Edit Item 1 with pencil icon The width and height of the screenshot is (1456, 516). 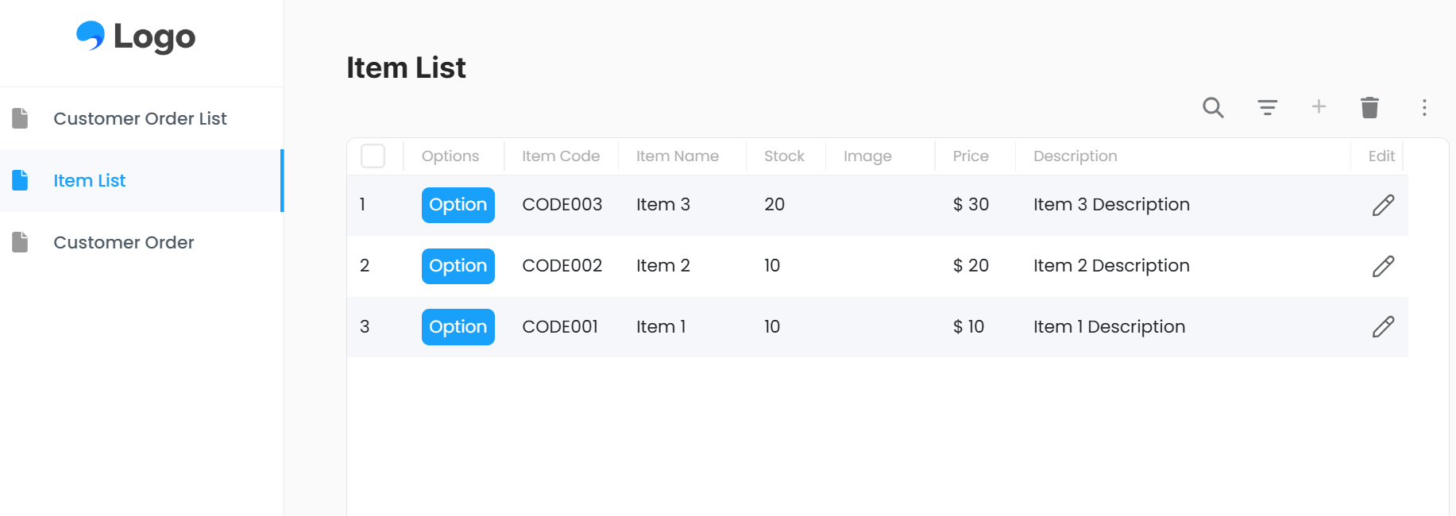[1383, 326]
